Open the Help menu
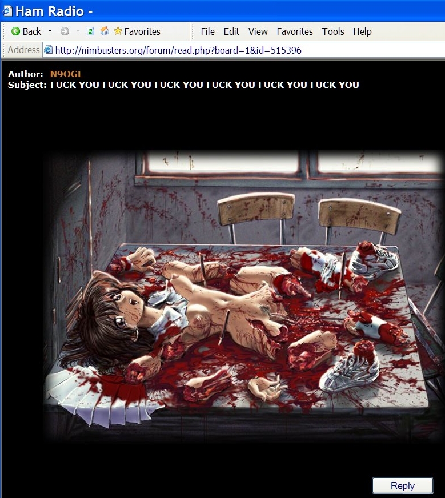Screen dimensions: 445x498 click(362, 31)
